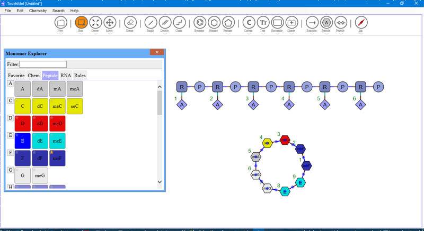Select the Charge tool
The height and width of the screenshot is (231, 424).
point(291,23)
